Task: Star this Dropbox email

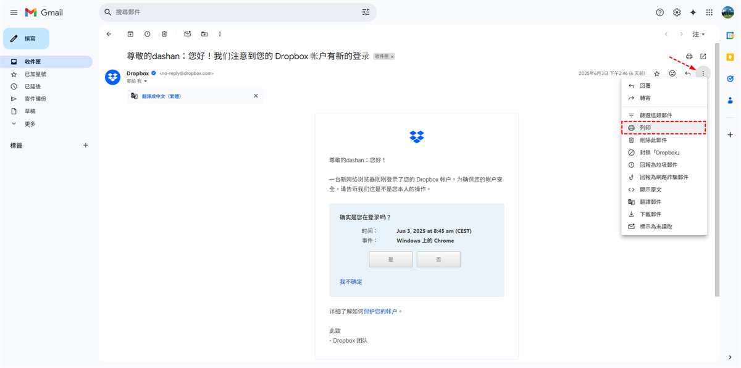Action: (657, 73)
